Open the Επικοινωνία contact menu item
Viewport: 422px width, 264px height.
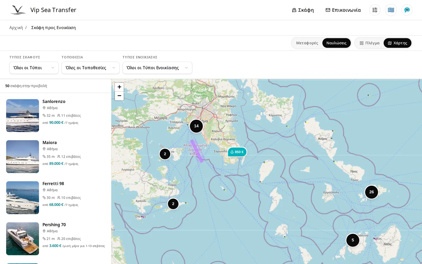coord(343,10)
